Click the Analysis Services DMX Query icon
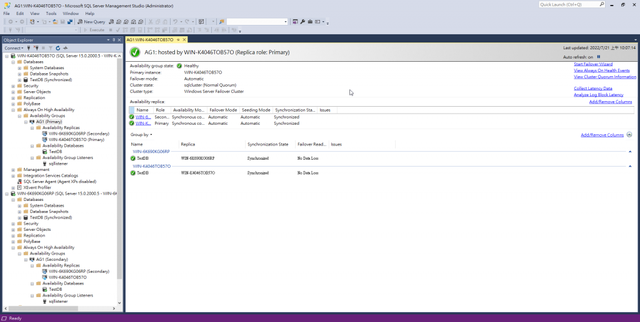Image resolution: width=640 pixels, height=322 pixels. (x=126, y=22)
